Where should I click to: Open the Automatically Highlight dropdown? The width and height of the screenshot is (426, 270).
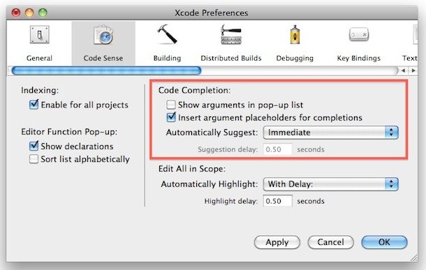[x=330, y=184]
